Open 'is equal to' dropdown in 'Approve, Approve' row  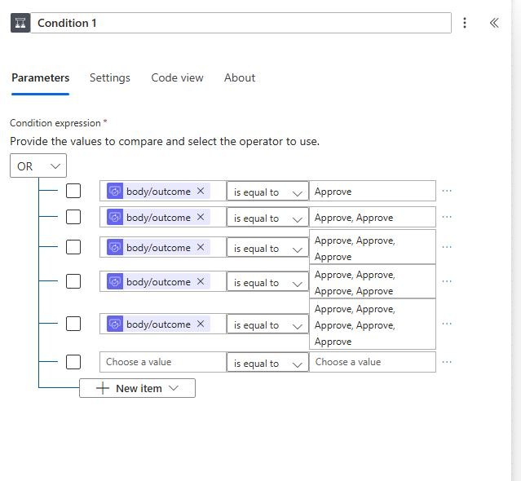(267, 218)
